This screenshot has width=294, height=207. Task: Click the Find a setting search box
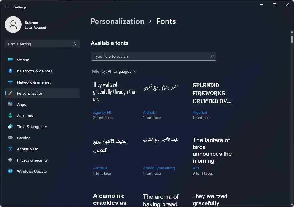[x=42, y=44]
